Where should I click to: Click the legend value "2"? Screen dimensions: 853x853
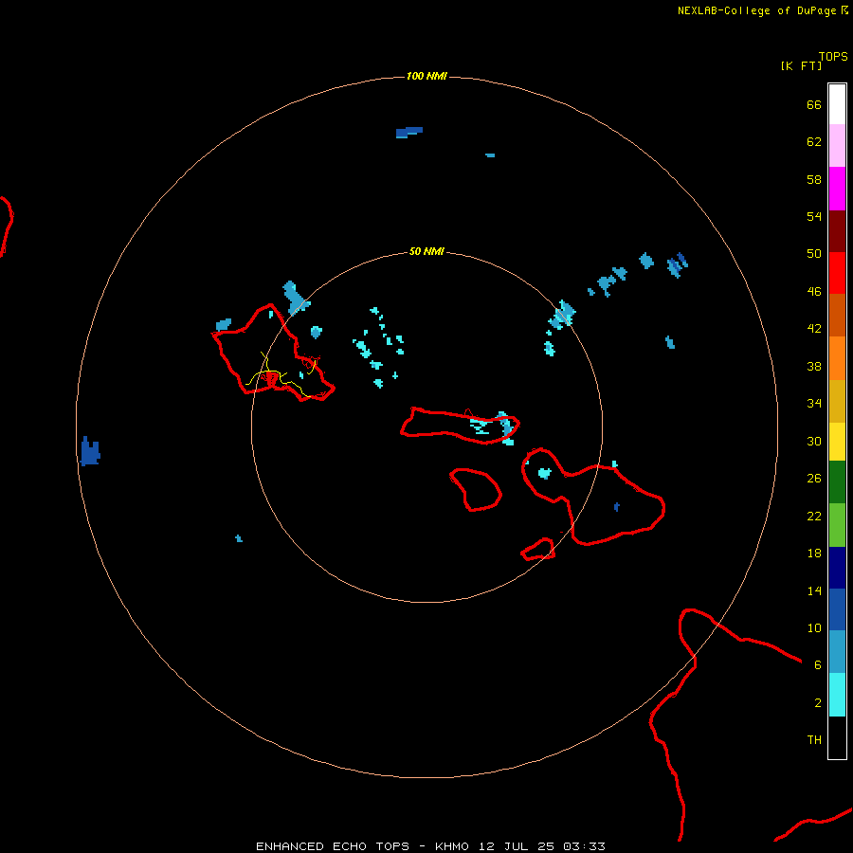coord(818,703)
